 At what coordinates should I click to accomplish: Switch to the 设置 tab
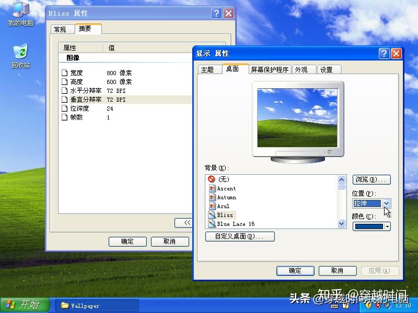(x=329, y=70)
